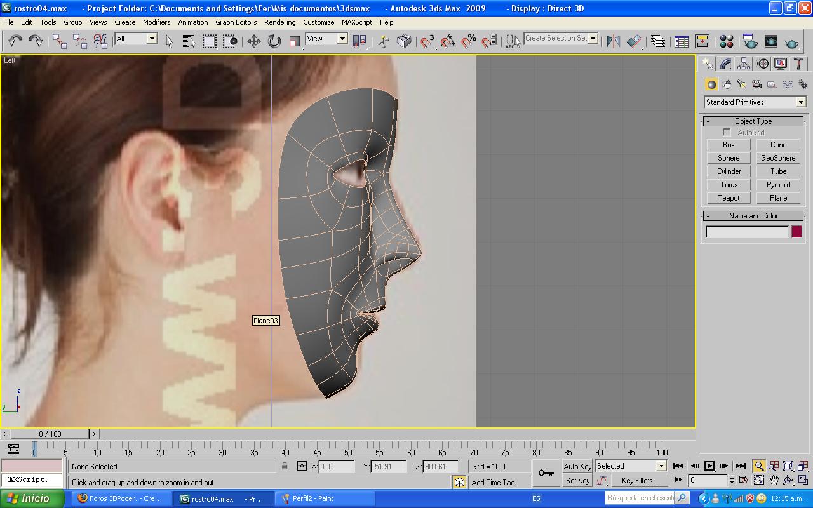Image resolution: width=813 pixels, height=508 pixels.
Task: Open the Key Filters dialog
Action: (x=639, y=481)
